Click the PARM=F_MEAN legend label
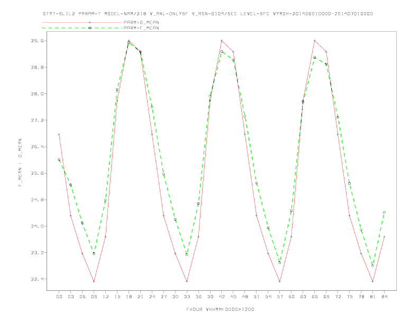The height and width of the screenshot is (323, 419). click(141, 28)
